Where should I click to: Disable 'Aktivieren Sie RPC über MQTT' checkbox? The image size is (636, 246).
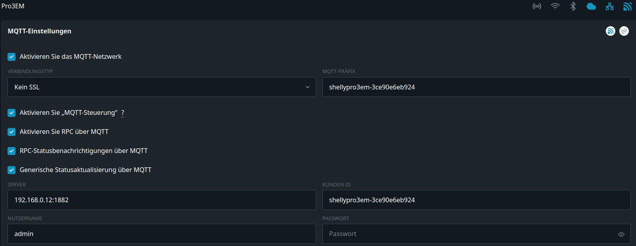(12, 132)
